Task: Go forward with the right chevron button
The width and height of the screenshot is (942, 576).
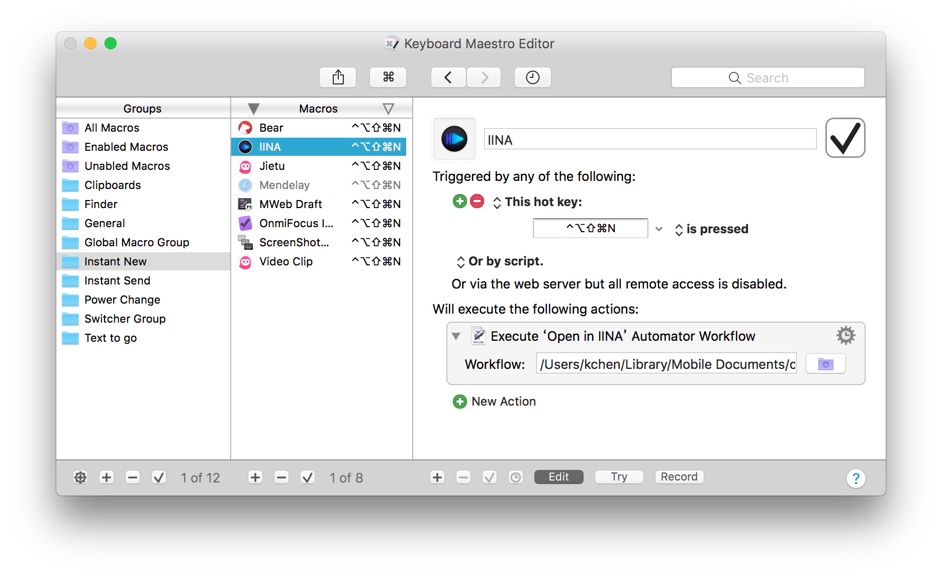Action: coord(484,77)
